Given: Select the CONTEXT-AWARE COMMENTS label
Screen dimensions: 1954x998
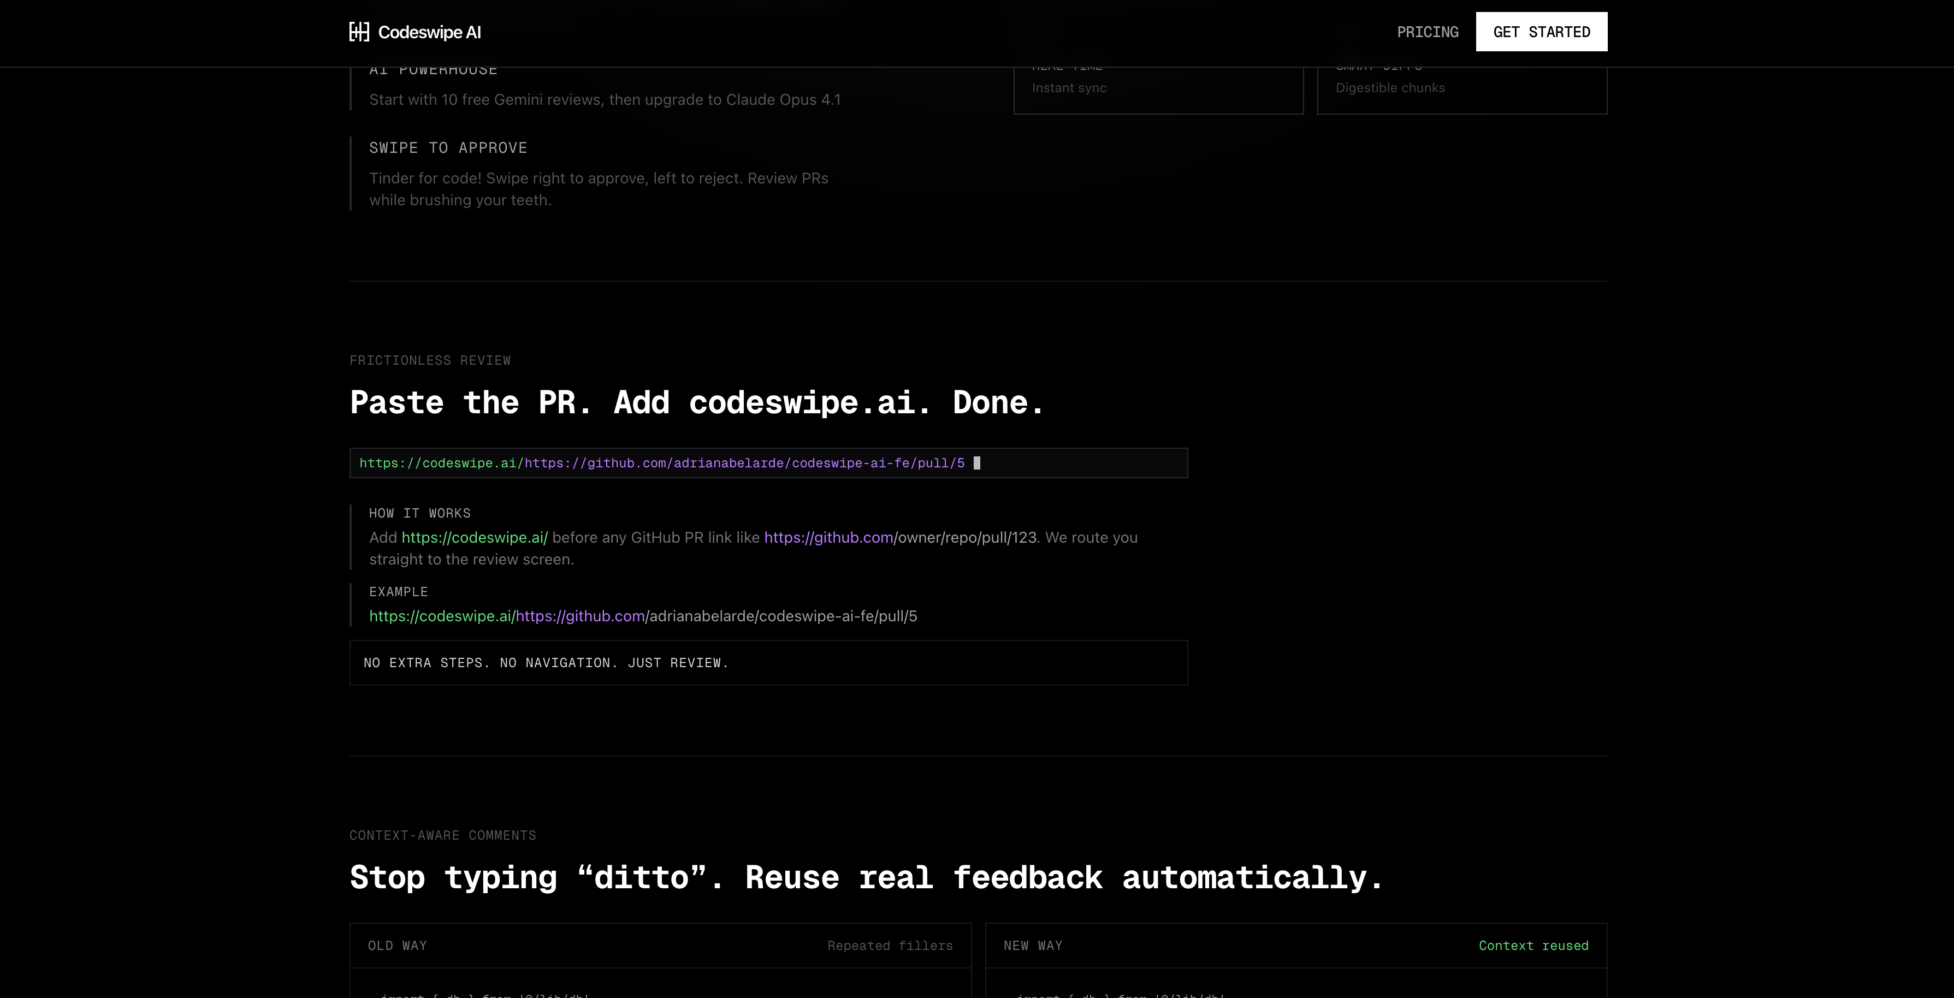Looking at the screenshot, I should pos(443,835).
